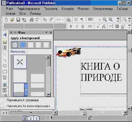132x122 pixels.
Task: Select the Hot Spot globe tool
Action: (5, 85)
